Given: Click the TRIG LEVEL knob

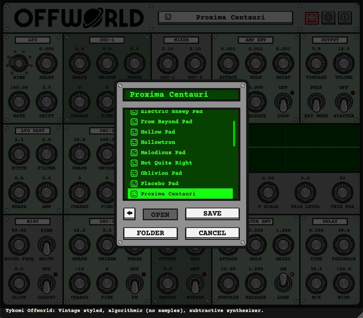Looking at the screenshot, I should pyautogui.click(x=305, y=193).
